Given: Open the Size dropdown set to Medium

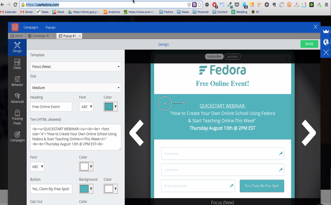Looking at the screenshot, I should click(76, 88).
